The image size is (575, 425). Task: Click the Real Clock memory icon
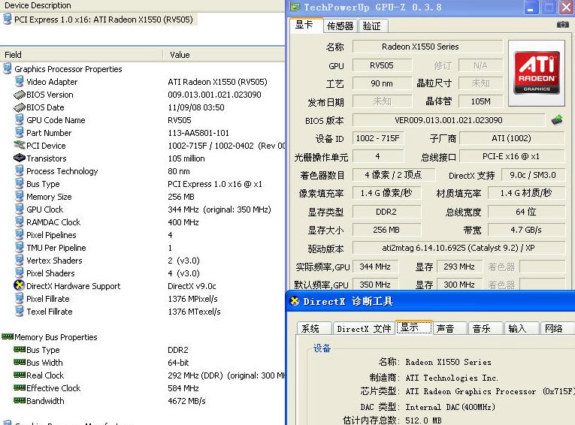click(x=20, y=375)
